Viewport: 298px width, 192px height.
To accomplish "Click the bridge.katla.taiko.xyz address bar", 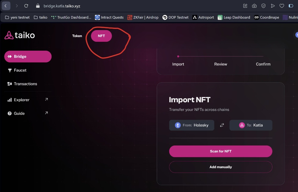I will (x=62, y=6).
